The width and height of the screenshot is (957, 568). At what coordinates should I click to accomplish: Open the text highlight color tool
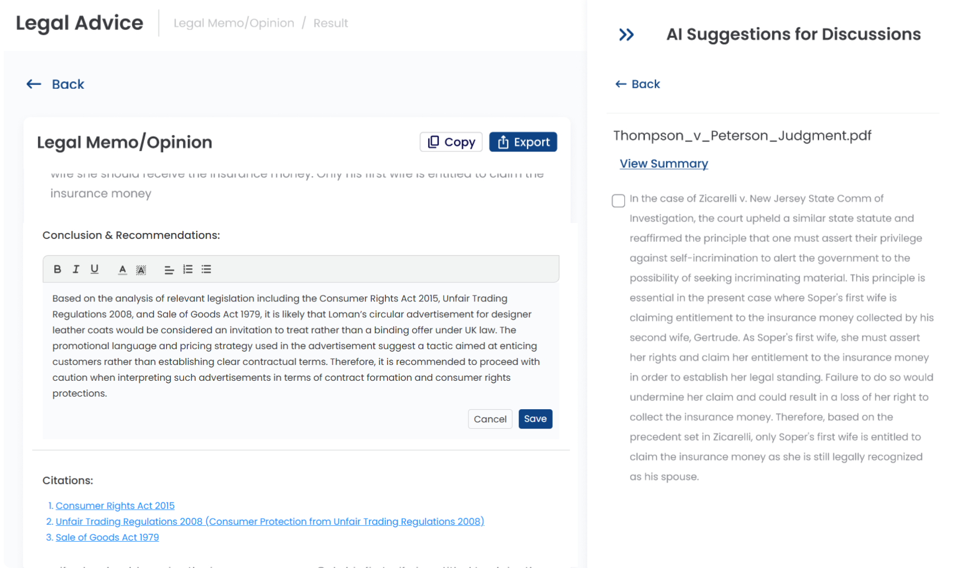[141, 270]
